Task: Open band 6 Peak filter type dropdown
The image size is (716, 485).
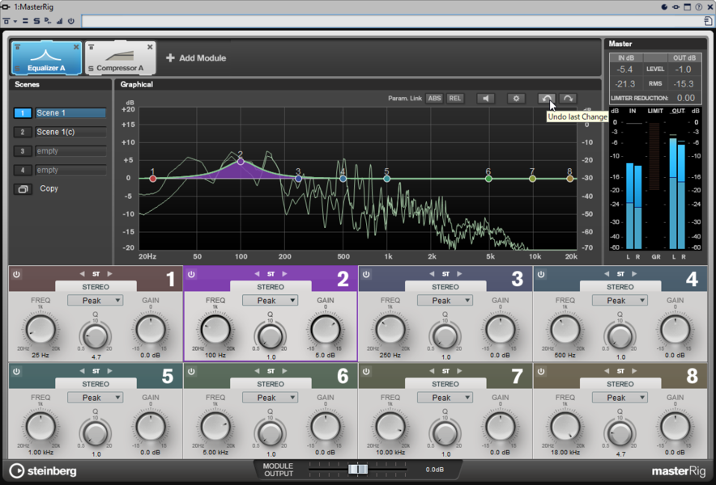Action: pos(271,398)
